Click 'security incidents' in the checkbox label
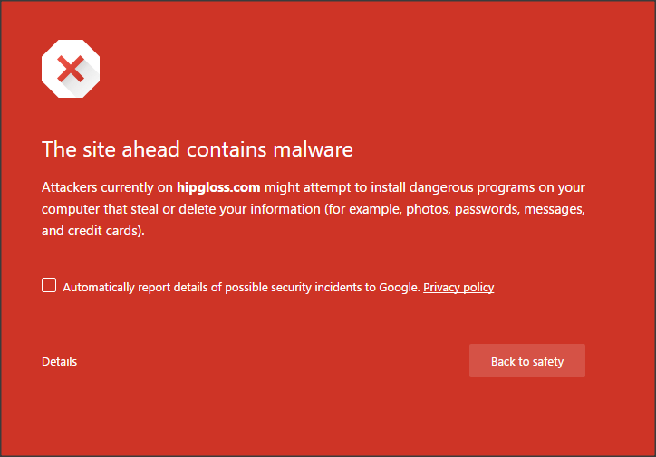Image resolution: width=656 pixels, height=457 pixels. (317, 288)
